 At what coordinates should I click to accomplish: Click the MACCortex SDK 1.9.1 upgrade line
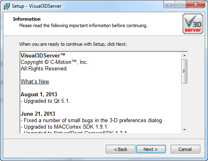click(x=64, y=127)
